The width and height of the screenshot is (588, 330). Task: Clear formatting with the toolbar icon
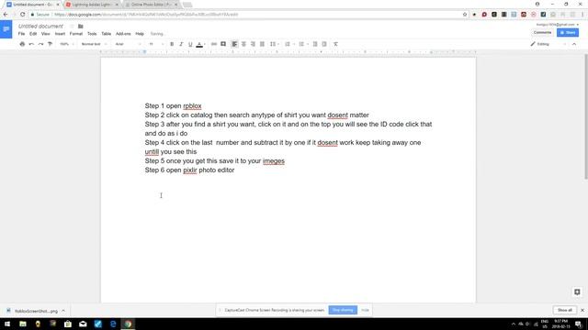pos(335,44)
